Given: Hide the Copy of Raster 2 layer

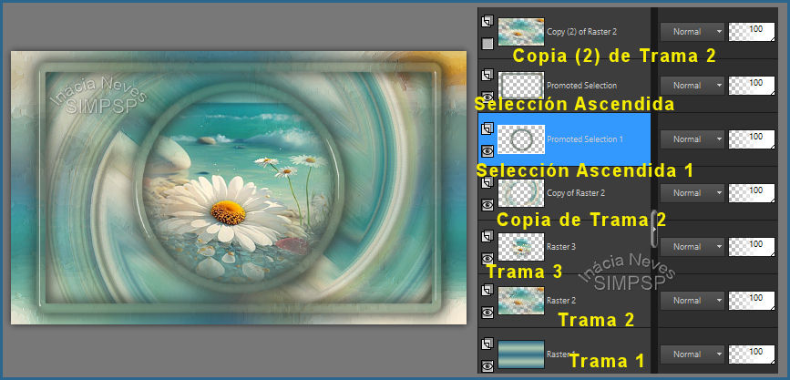Looking at the screenshot, I should (487, 205).
